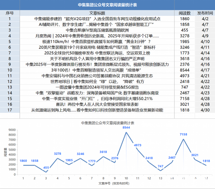Select the title 中集合斯康IV型高压储氢瓶首销欧洲
The image size is (215, 189).
tap(97, 30)
